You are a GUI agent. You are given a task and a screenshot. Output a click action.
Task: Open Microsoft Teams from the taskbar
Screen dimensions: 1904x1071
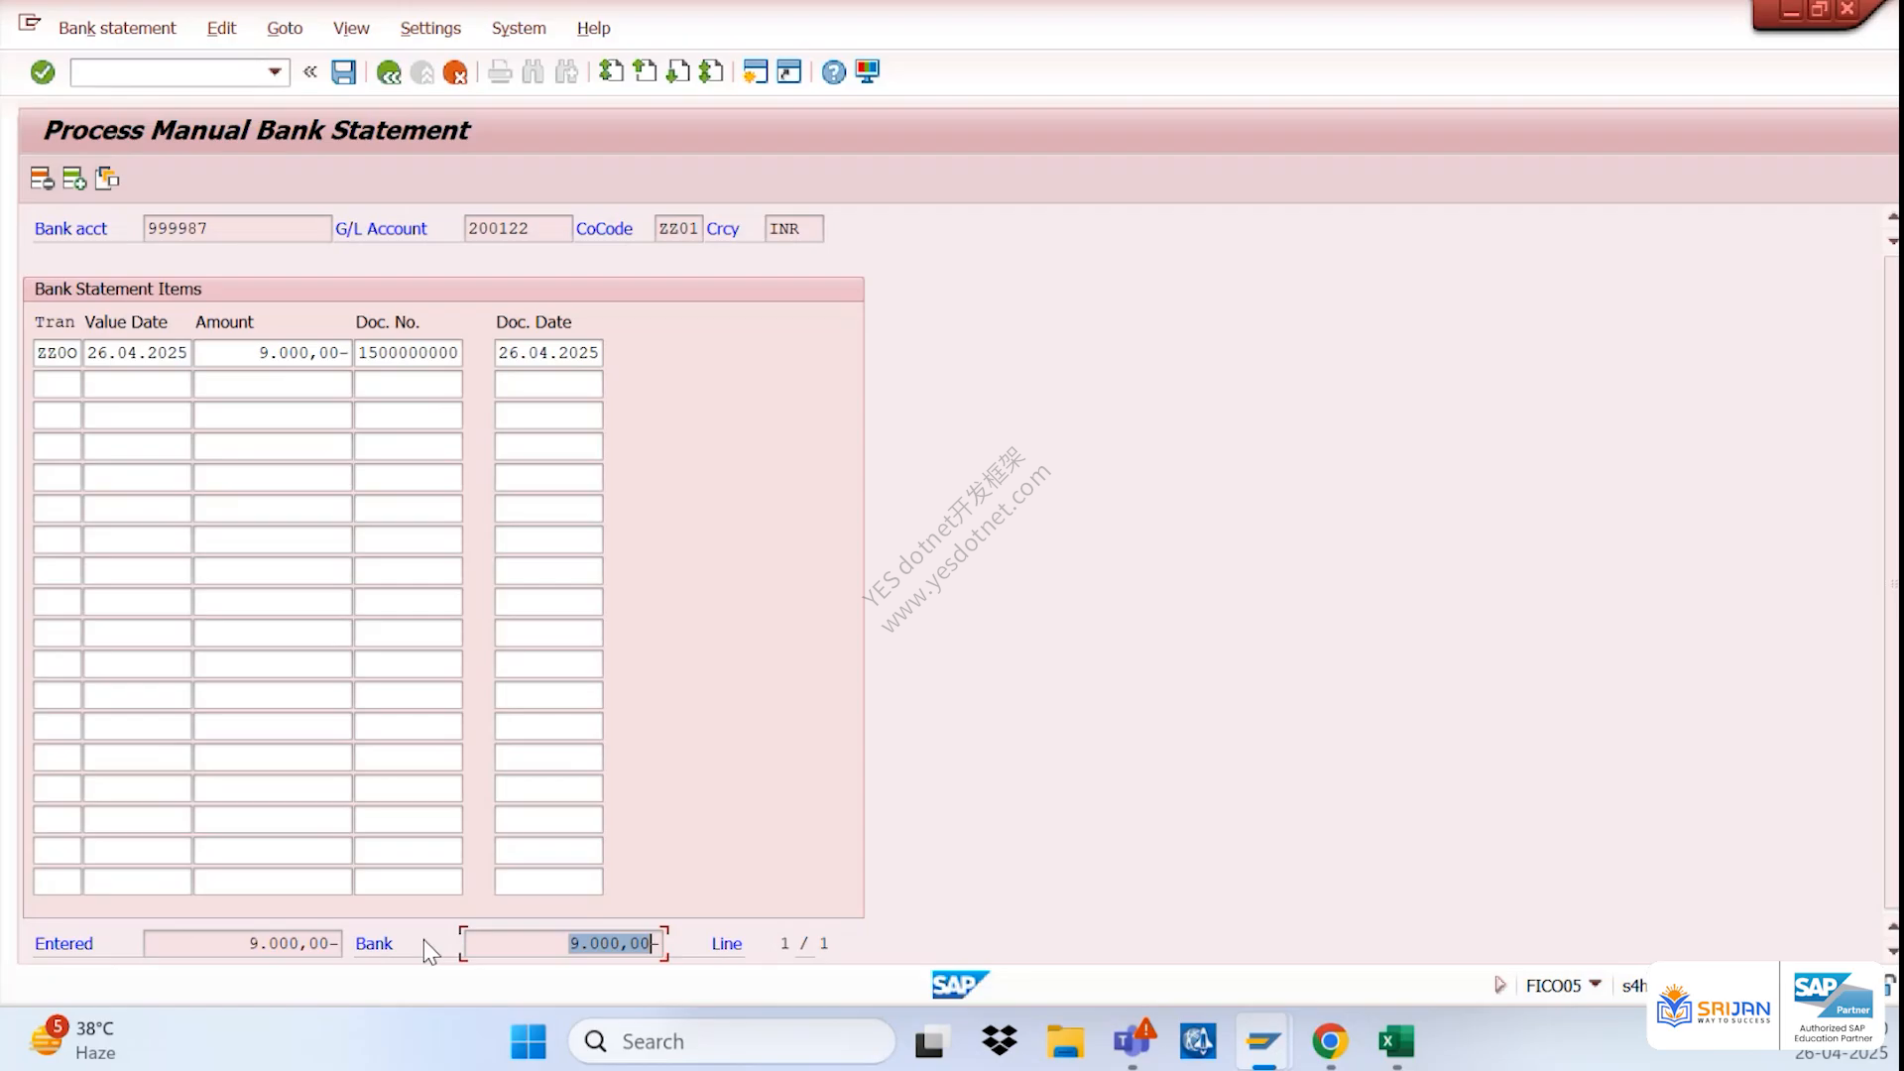point(1132,1041)
